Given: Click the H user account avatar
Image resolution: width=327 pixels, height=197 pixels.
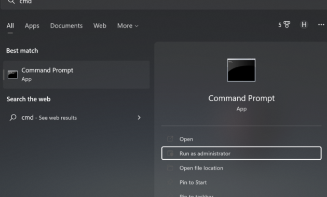Looking at the screenshot, I should 304,24.
